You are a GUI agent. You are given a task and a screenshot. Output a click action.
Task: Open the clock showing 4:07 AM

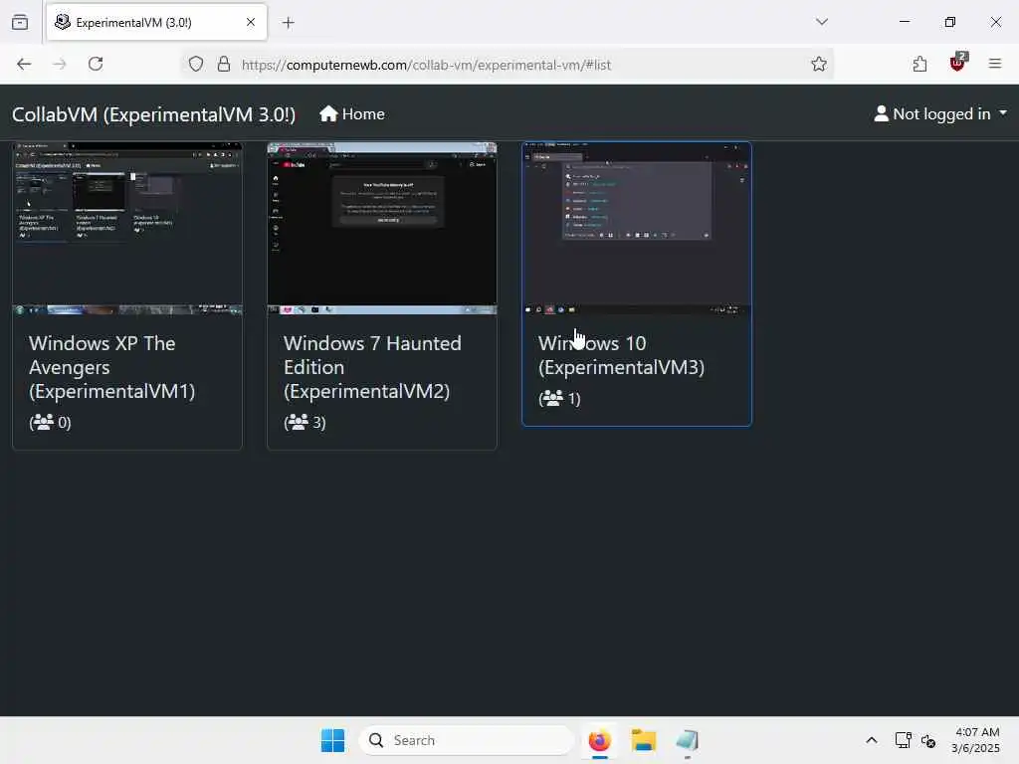click(975, 740)
